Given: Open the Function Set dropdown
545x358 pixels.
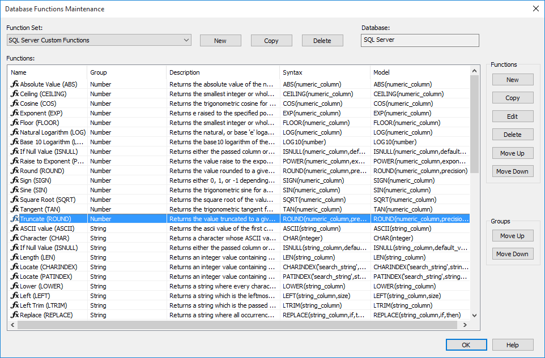Looking at the screenshot, I should coord(99,40).
